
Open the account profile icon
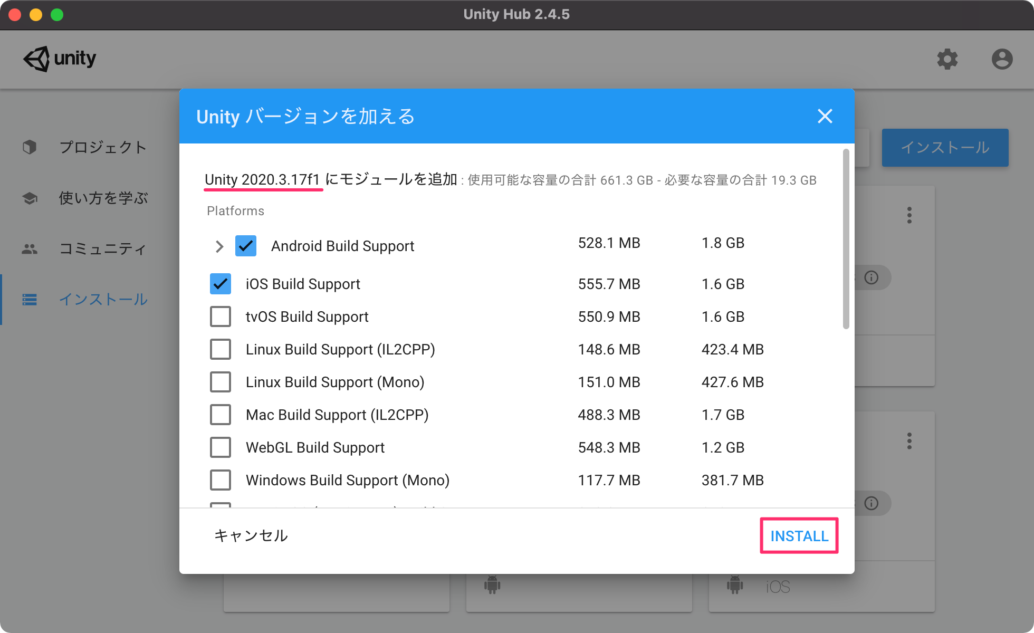coord(1002,59)
